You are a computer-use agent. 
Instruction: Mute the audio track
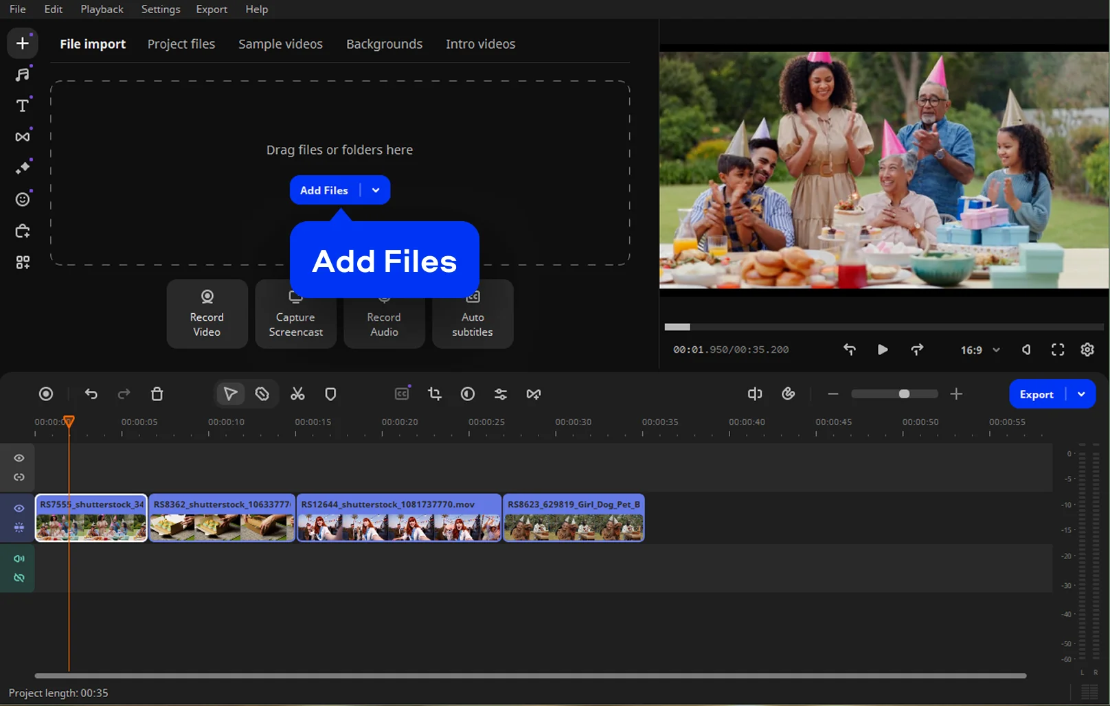point(19,558)
